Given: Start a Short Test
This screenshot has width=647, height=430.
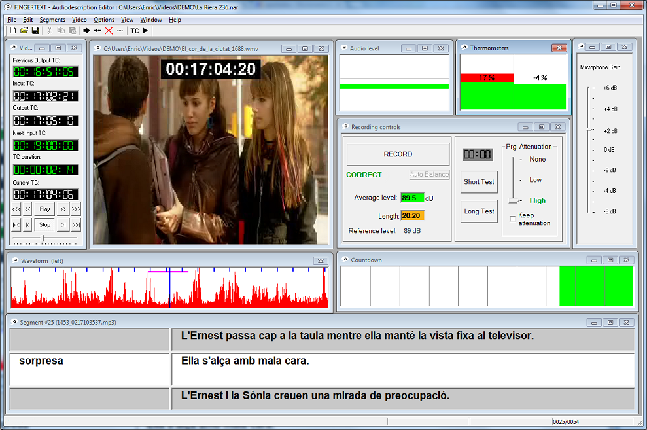Looking at the screenshot, I should tap(479, 181).
